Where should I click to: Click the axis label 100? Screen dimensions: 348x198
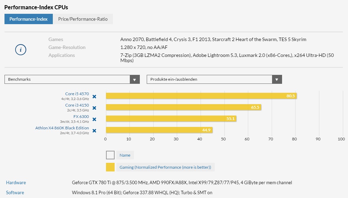pyautogui.click(x=341, y=139)
